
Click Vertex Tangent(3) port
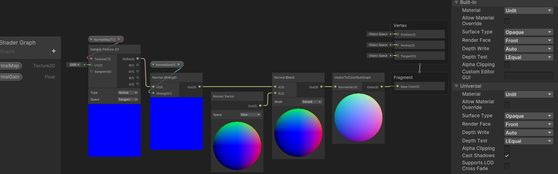point(397,56)
